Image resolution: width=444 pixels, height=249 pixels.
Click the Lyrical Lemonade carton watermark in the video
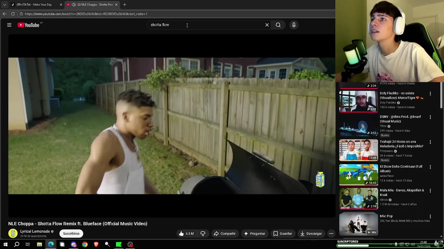[x=320, y=179]
